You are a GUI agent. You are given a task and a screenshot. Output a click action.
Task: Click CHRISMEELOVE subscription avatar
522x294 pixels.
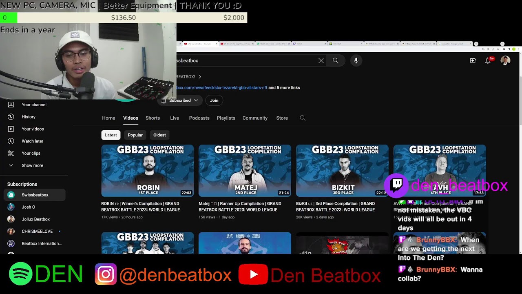click(11, 231)
